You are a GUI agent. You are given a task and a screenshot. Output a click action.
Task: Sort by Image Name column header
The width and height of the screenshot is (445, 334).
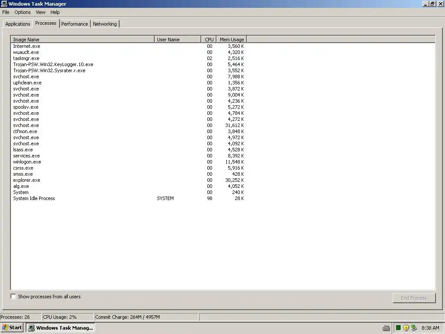(x=83, y=40)
